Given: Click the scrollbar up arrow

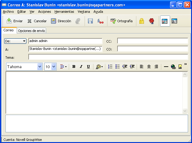Looking at the screenshot, I should [x=185, y=75].
